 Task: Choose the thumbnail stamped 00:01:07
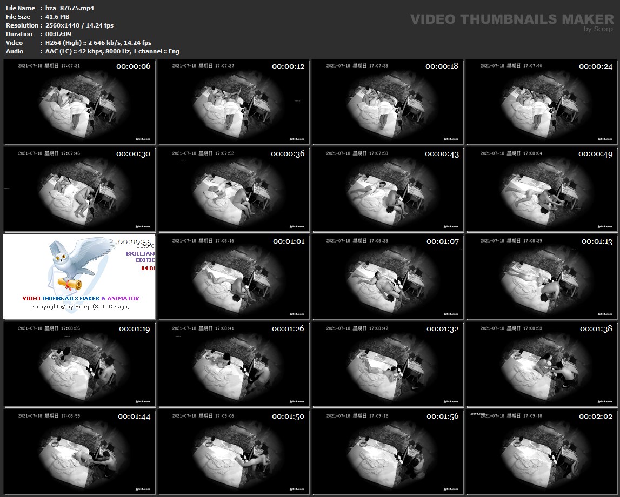(x=388, y=277)
